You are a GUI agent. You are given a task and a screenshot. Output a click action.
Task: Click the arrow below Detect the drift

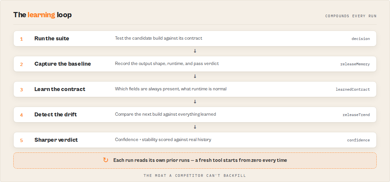coord(195,127)
